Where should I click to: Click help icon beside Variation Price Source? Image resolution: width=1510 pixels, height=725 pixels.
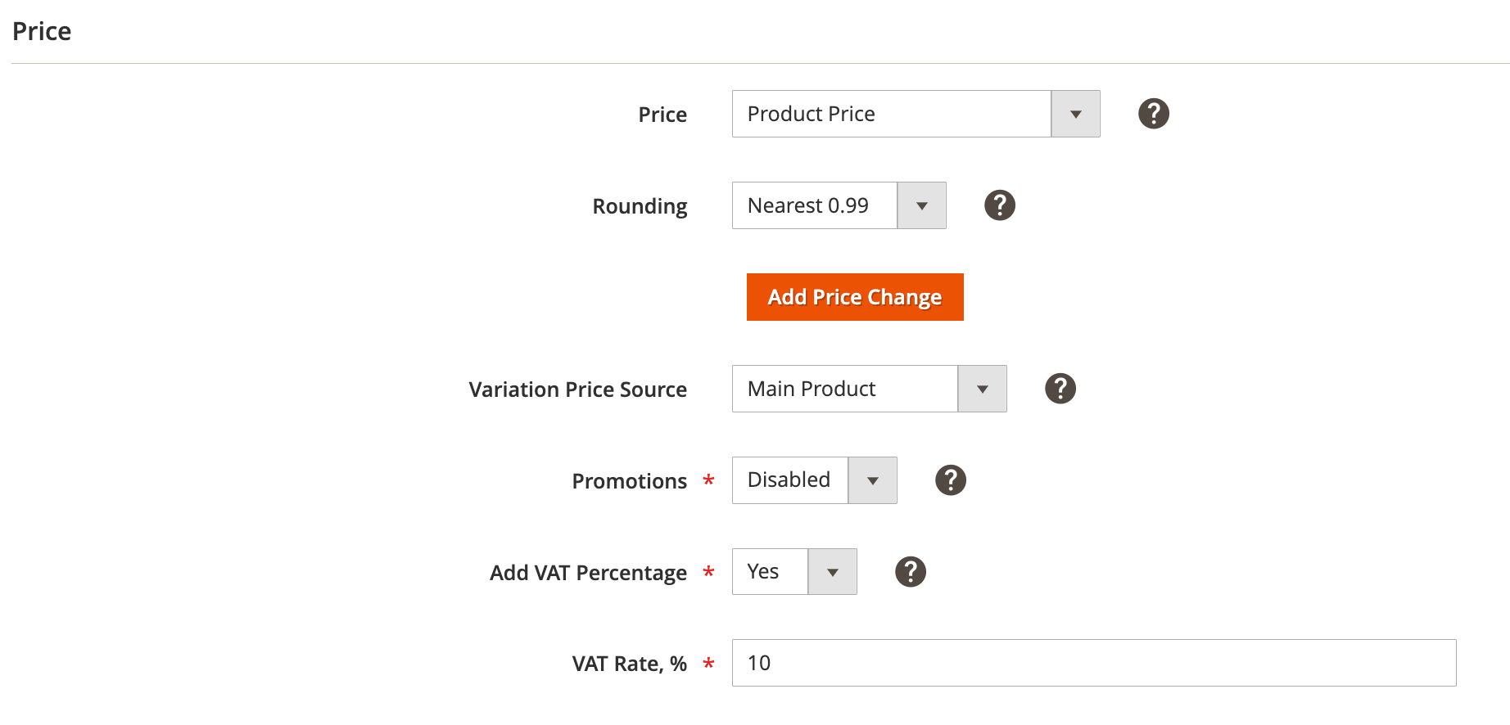(1060, 389)
